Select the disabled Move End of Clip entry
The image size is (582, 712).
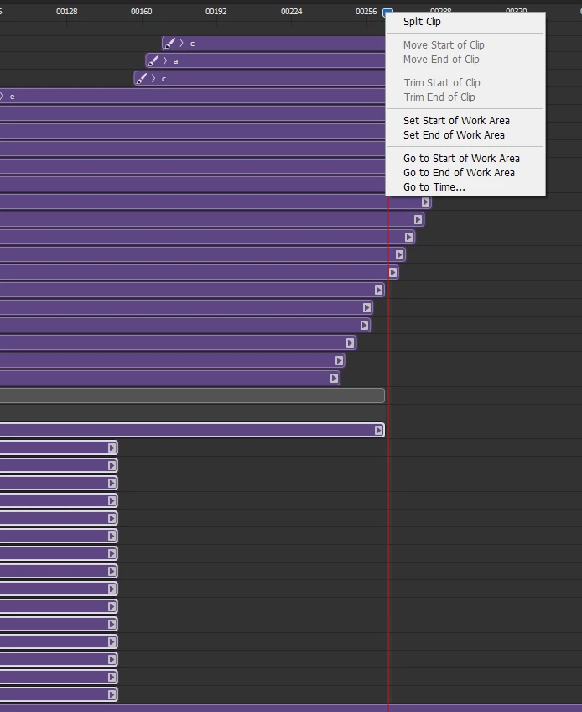pos(441,60)
